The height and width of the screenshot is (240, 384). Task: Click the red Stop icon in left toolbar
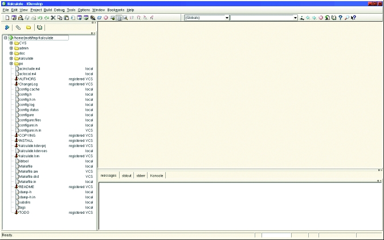pos(106,18)
